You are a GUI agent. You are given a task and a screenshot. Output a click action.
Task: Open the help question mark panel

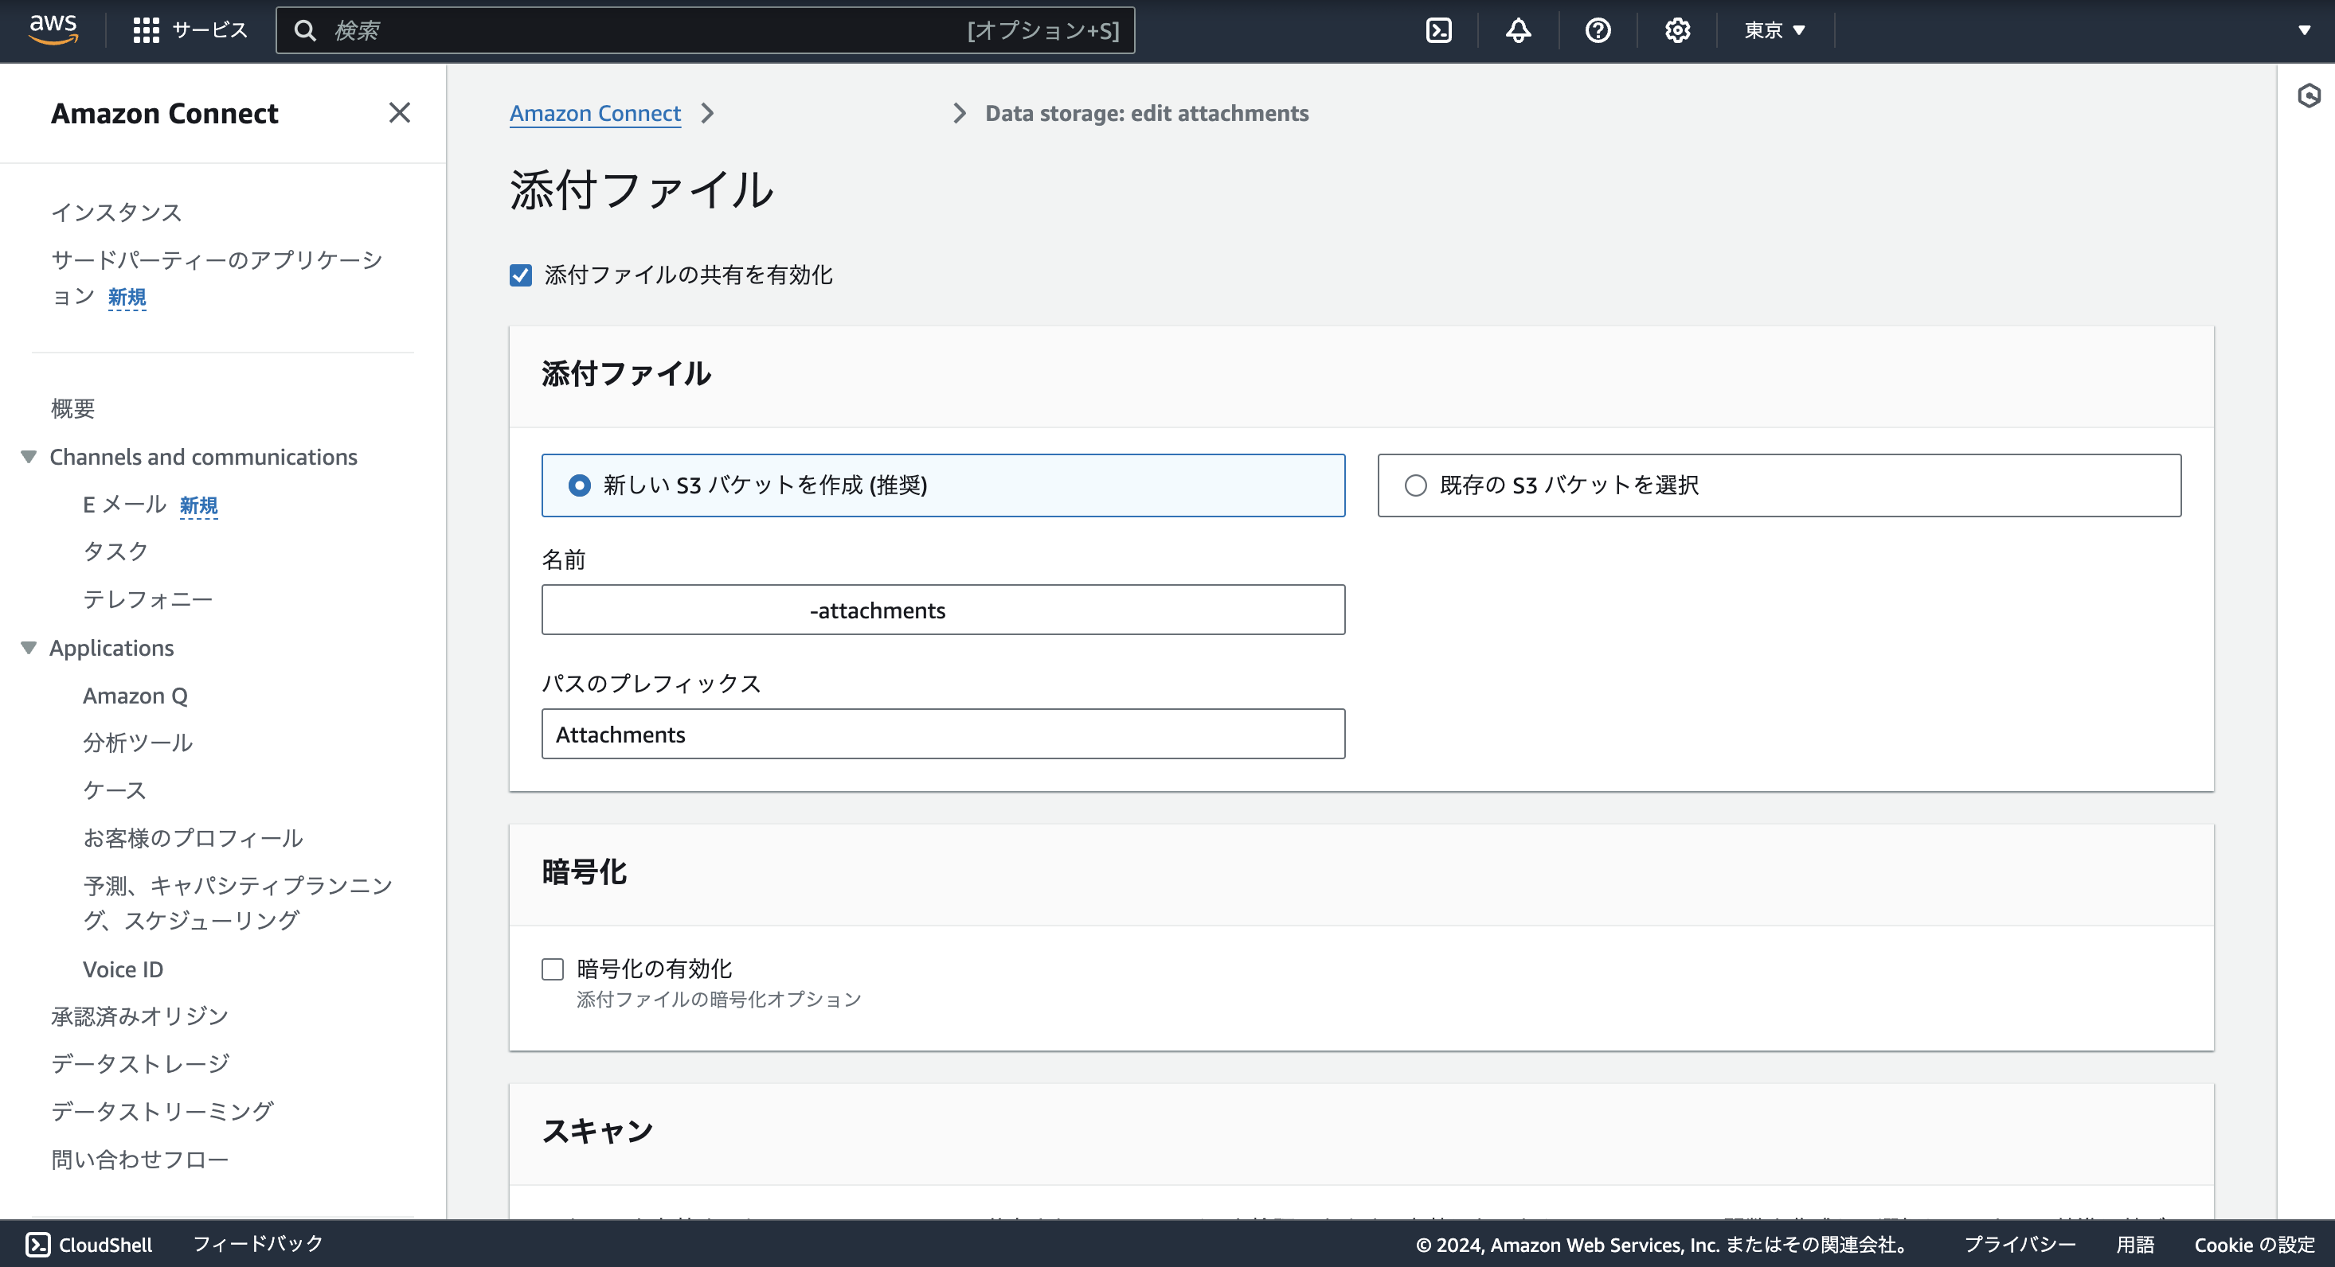[1598, 30]
